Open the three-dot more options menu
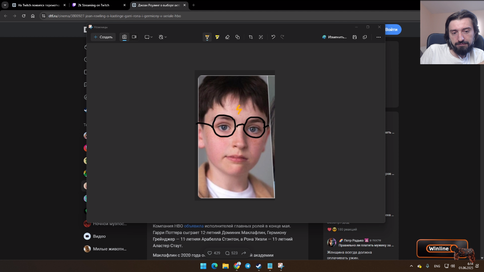 click(x=379, y=37)
